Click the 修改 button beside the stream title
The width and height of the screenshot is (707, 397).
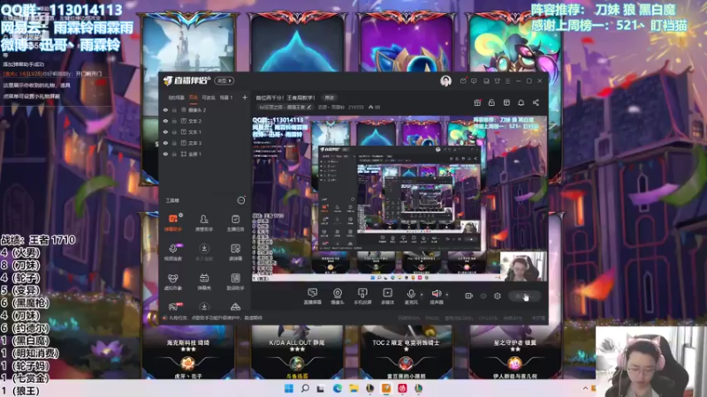[330, 98]
